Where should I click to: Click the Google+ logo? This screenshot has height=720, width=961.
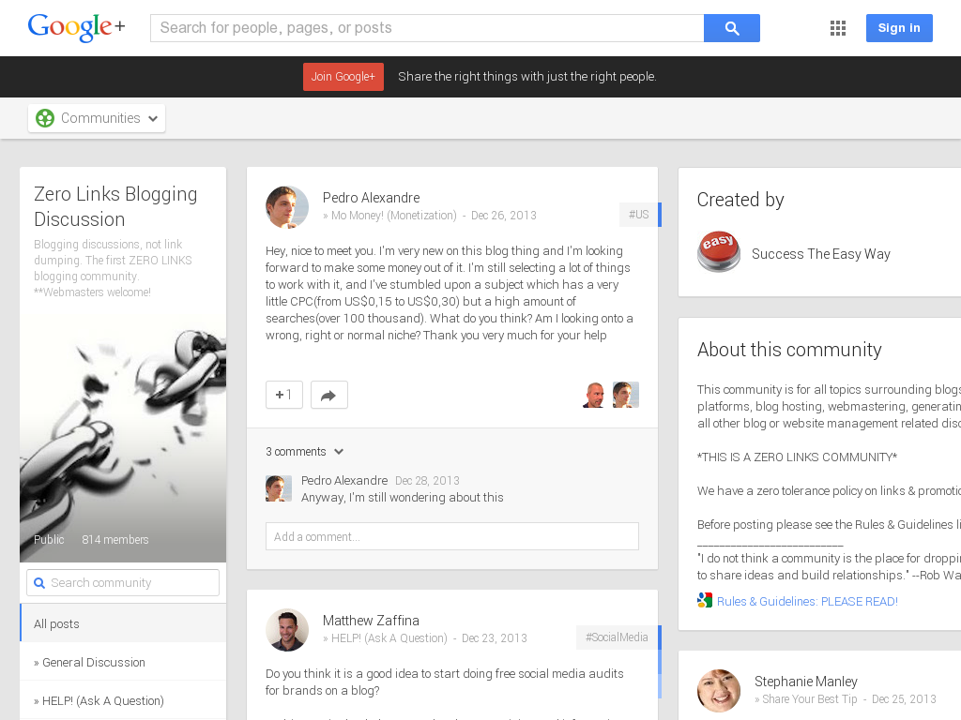coord(77,27)
